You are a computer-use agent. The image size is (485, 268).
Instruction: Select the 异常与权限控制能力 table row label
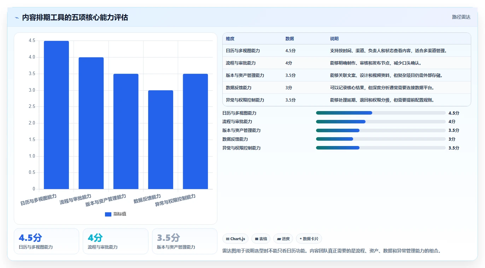(x=245, y=100)
